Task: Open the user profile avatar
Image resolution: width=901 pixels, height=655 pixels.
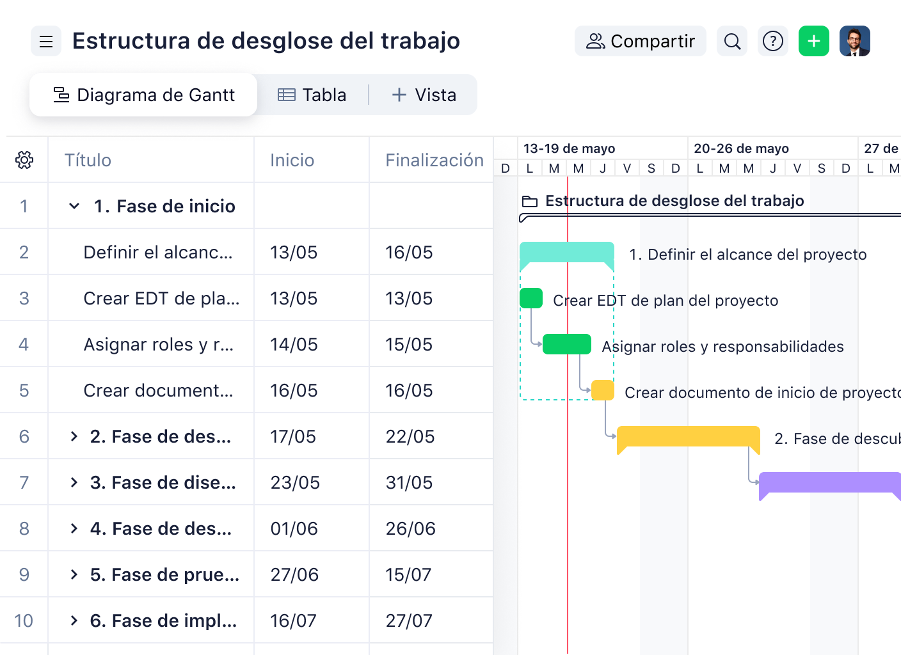Action: point(855,42)
